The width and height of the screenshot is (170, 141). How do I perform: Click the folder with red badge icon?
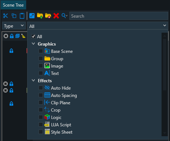pyautogui.click(x=48, y=16)
